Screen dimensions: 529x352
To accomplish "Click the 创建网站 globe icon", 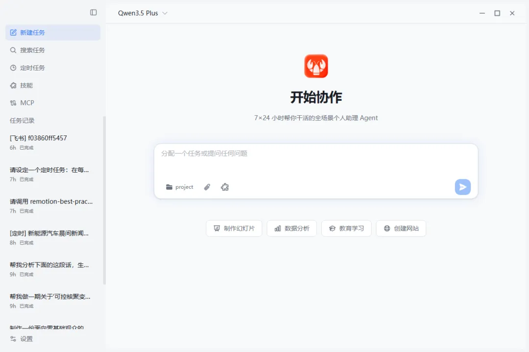I will pyautogui.click(x=387, y=228).
